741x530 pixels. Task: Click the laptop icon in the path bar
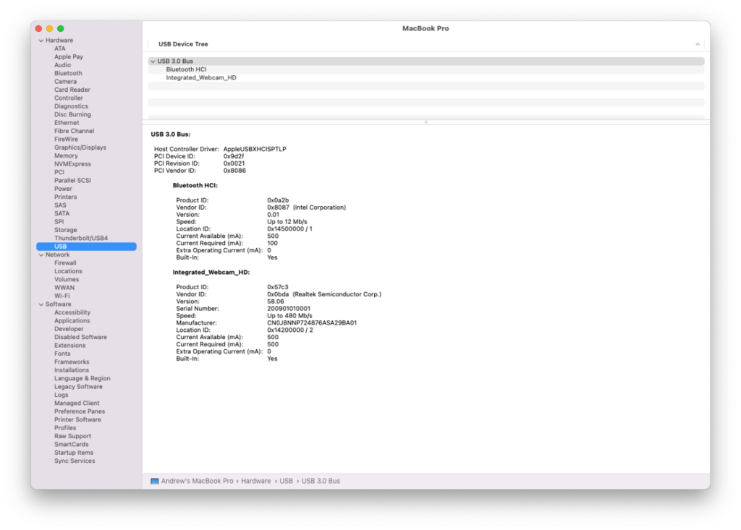click(x=155, y=481)
